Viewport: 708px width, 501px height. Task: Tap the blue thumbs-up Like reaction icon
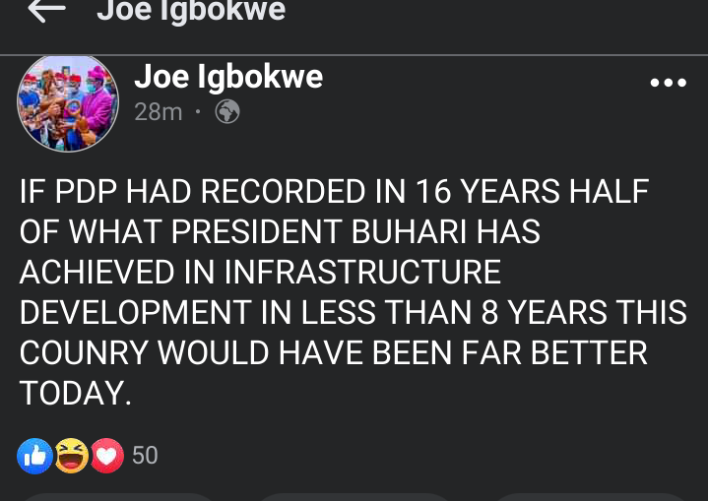coord(34,456)
